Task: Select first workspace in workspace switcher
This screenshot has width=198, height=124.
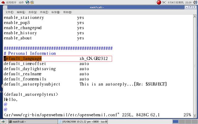Action: [175, 122]
